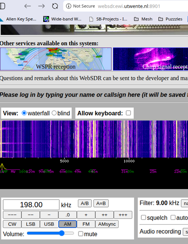Tune up with the ++ button
Screen dimensions: 188x244
[x=104, y=215]
